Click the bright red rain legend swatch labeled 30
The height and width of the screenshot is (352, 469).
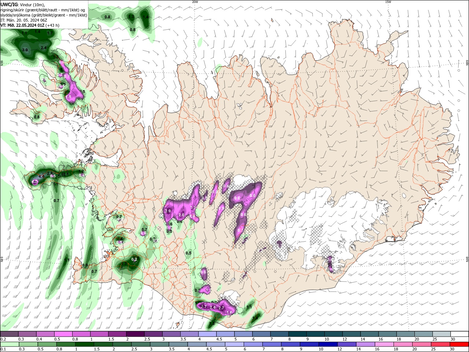pos(459,344)
